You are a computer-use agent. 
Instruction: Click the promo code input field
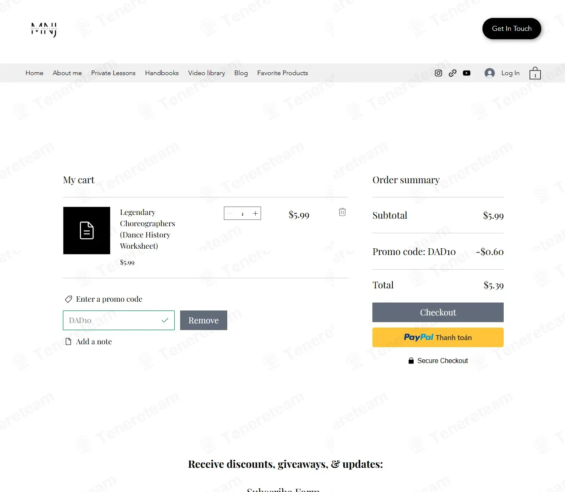119,320
